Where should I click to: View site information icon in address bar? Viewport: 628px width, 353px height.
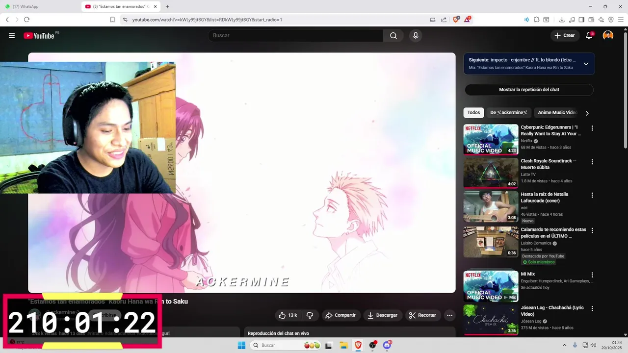coord(125,20)
